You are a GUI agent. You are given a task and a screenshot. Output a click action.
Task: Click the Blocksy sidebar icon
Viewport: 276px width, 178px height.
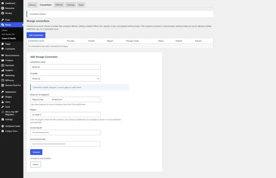(x=3, y=13)
